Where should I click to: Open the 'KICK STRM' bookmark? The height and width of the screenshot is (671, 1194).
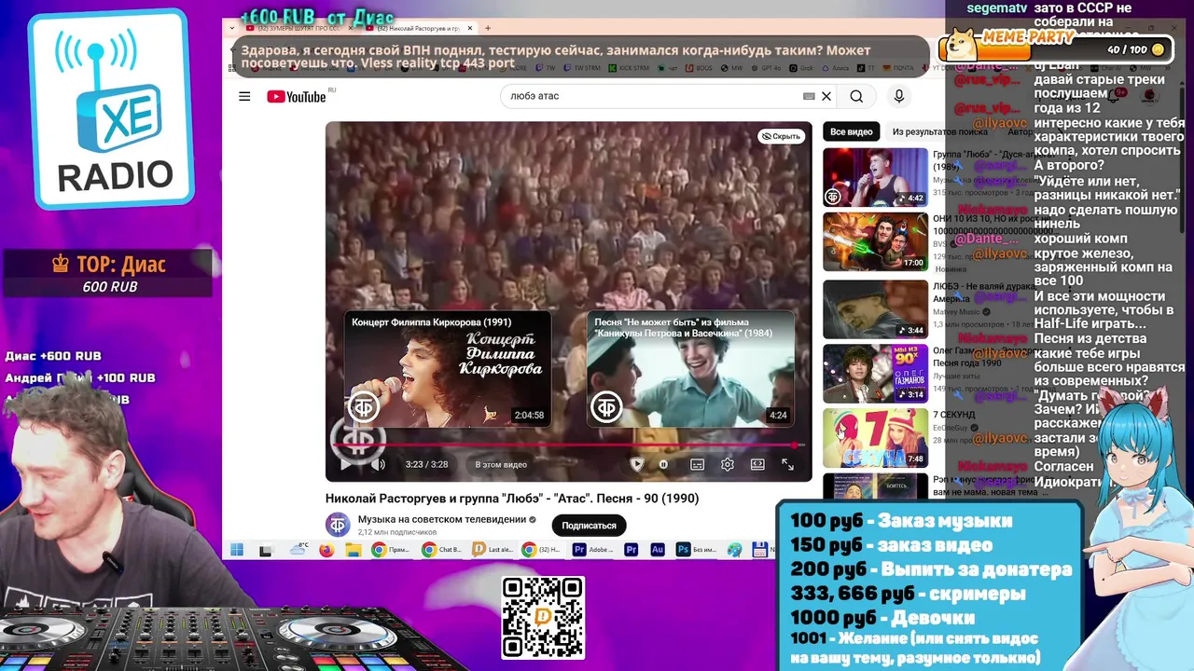click(629, 68)
